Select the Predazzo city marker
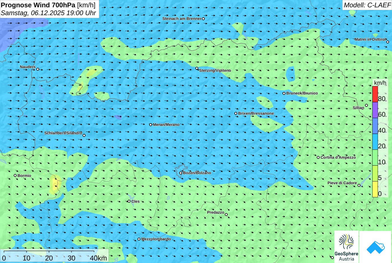The image size is (392, 263). click(226, 215)
